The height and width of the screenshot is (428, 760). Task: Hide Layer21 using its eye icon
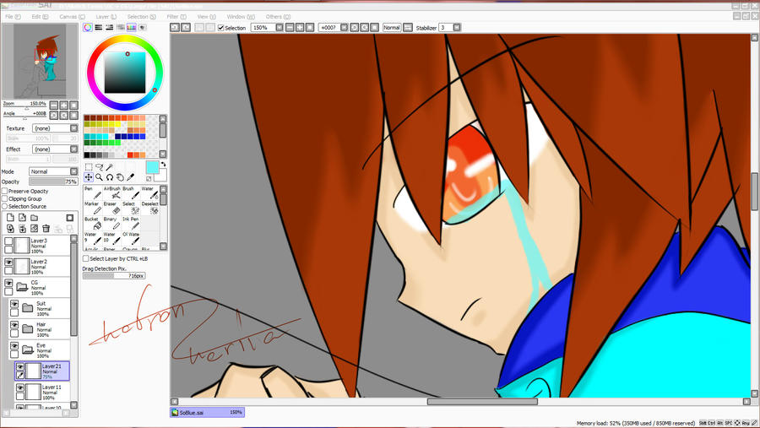pos(20,367)
